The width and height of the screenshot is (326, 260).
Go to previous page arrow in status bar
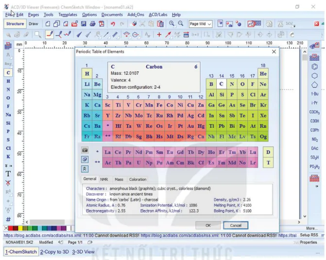61,242
